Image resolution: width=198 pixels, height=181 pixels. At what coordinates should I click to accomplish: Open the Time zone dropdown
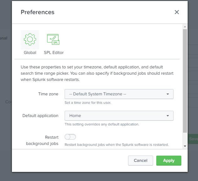click(x=119, y=94)
